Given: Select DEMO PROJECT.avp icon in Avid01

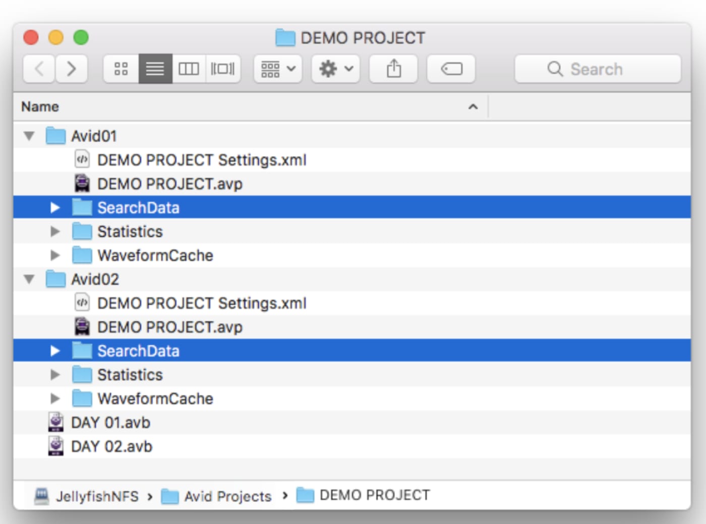Looking at the screenshot, I should 82,184.
